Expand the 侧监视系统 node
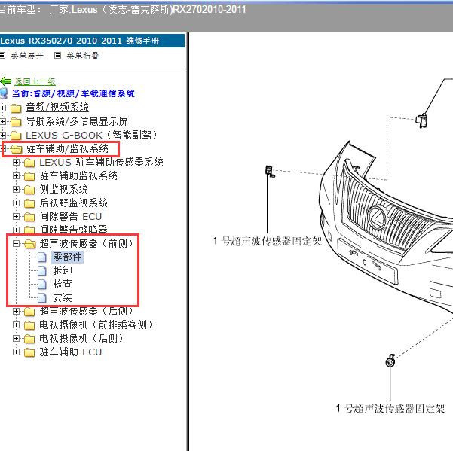The height and width of the screenshot is (451, 453). click(16, 190)
